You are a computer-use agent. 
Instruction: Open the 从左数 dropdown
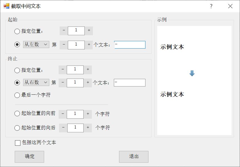click(36, 44)
